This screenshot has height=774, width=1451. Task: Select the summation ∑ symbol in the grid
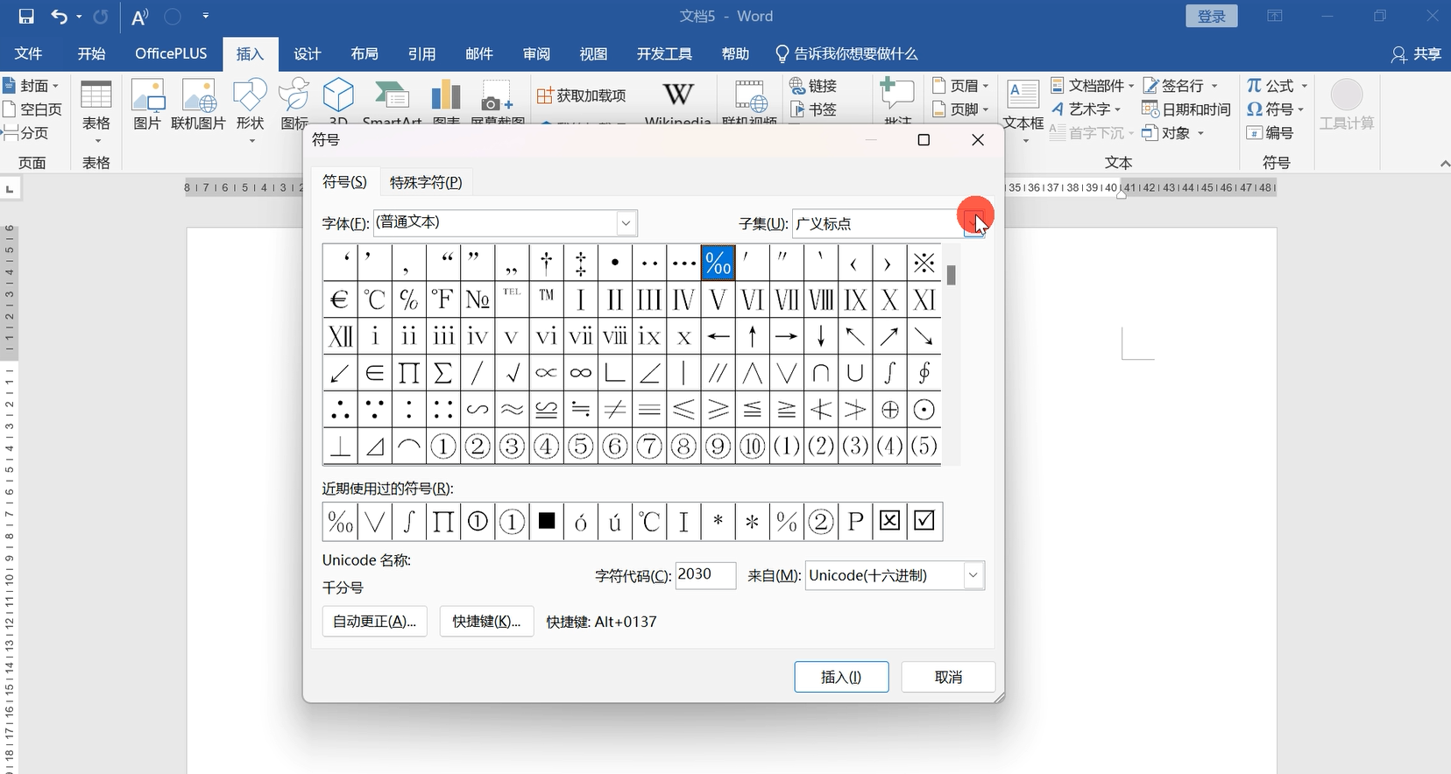coord(443,373)
